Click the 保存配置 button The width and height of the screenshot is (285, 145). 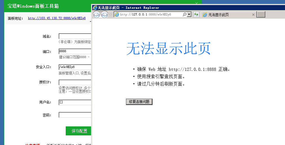[x=78, y=131]
